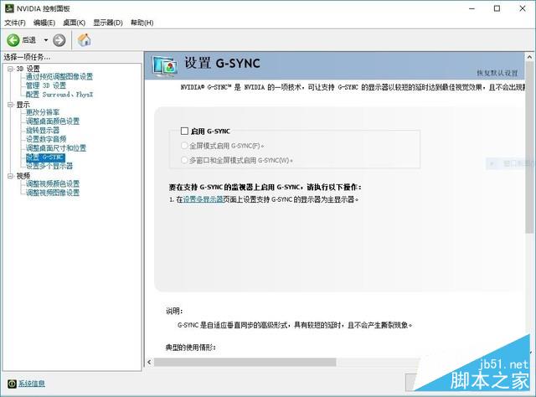Select 全屏模式启用 G-SYNC(F) radio button

184,146
